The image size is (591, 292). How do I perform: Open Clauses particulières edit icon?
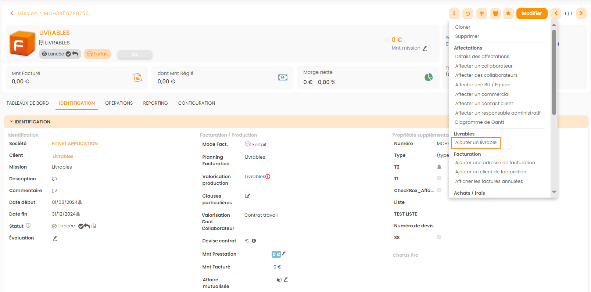point(247,196)
